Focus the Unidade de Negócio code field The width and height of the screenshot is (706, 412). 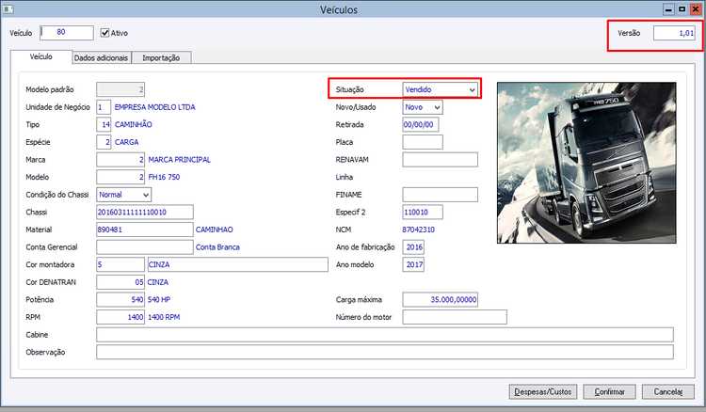coord(104,107)
